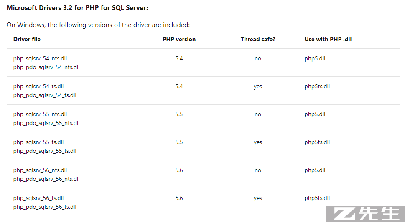405x222 pixels.
Task: Select the file name php_pdo_sqlsrv_56_ts.dll
Action: pyautogui.click(x=45, y=207)
